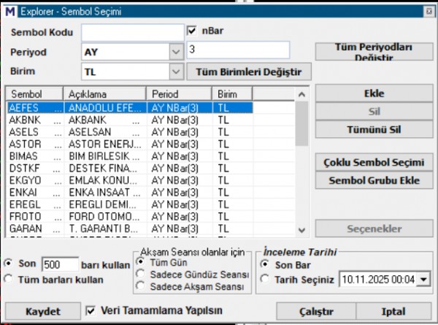The height and width of the screenshot is (325, 438).
Task: Toggle Veri Tamamlama Yapılsın checkbox
Action: coord(91,310)
